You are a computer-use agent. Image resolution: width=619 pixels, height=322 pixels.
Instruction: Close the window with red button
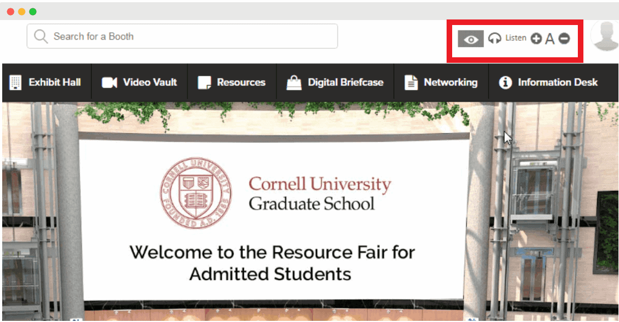(x=11, y=12)
